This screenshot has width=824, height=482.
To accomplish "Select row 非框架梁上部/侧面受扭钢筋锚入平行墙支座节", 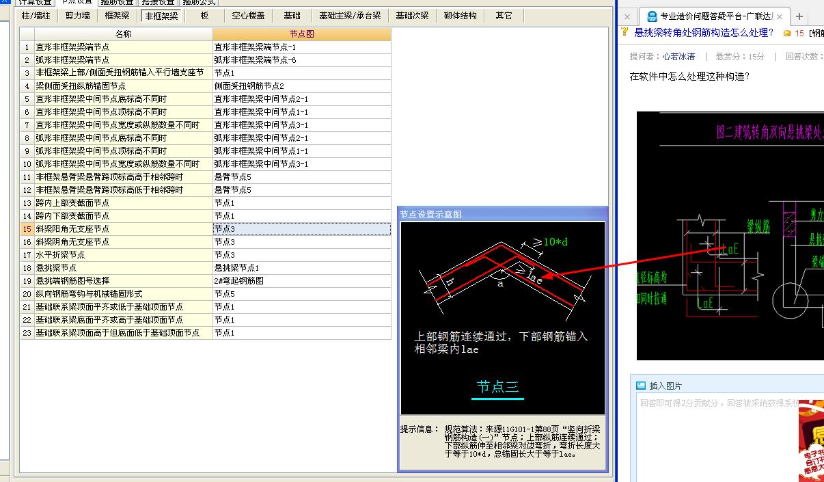I will pos(124,73).
